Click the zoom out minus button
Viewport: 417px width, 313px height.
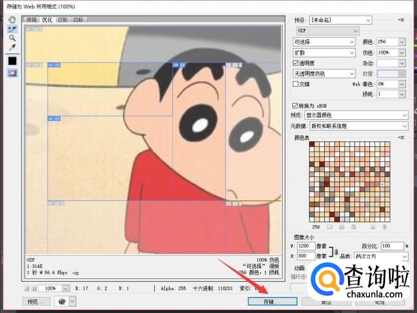coord(26,289)
